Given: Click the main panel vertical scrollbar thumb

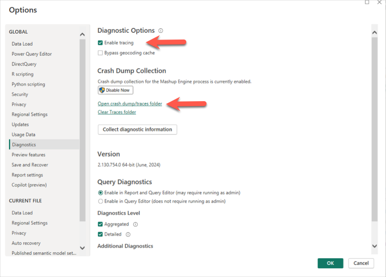Looking at the screenshot, I should [x=374, y=130].
